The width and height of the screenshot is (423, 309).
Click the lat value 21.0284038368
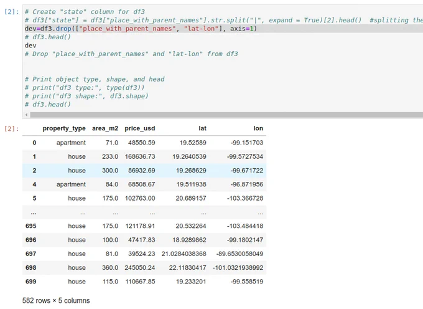coord(184,254)
